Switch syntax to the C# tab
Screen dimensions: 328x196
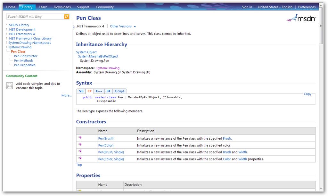(90, 91)
